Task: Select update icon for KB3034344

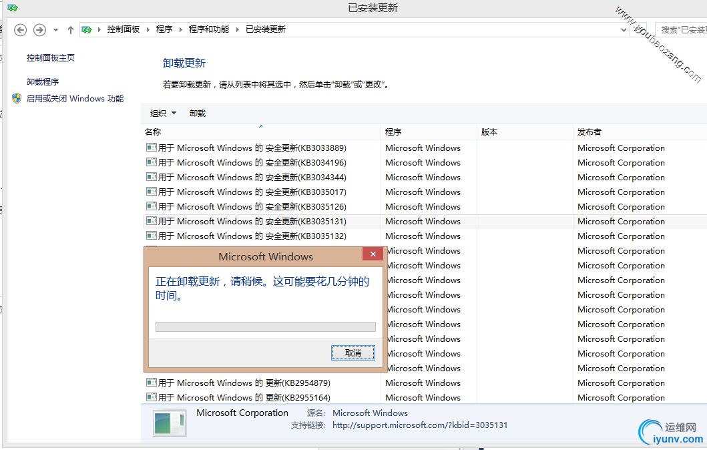Action: [152, 177]
